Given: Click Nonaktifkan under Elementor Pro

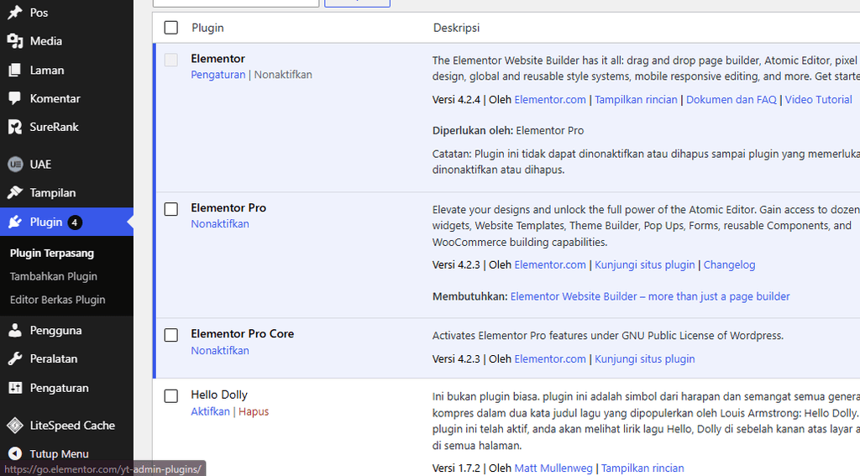Looking at the screenshot, I should [x=220, y=224].
